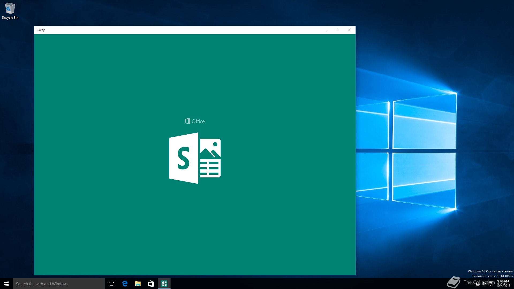Maximize the Sway window
Viewport: 514px width, 289px height.
pos(337,30)
